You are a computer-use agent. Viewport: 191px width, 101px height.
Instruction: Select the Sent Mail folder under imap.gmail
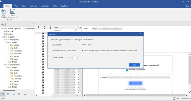click(x=17, y=54)
